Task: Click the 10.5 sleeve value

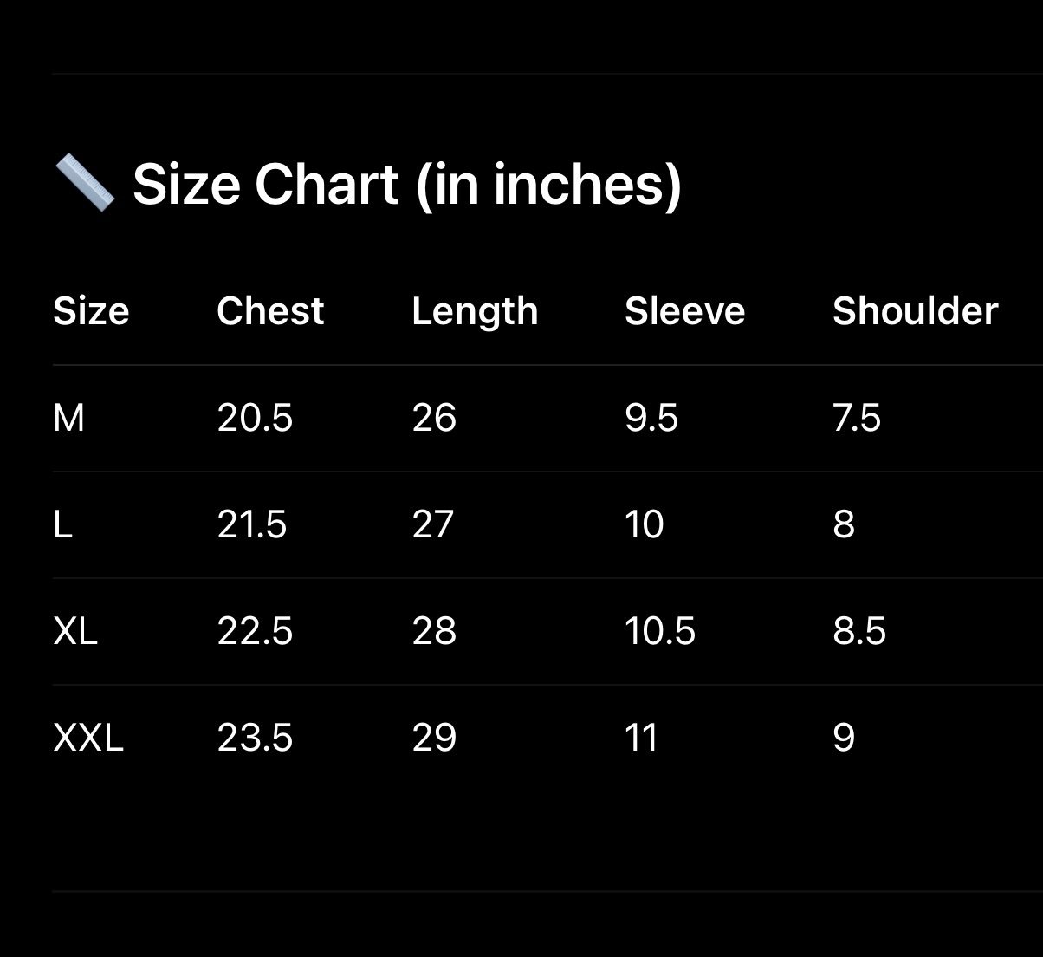Action: [660, 632]
